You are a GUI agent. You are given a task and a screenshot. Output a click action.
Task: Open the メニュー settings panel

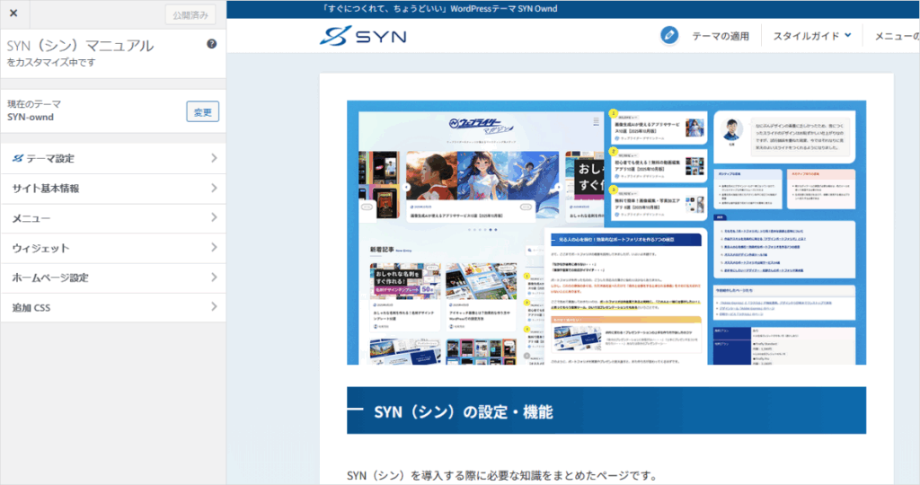pyautogui.click(x=31, y=218)
